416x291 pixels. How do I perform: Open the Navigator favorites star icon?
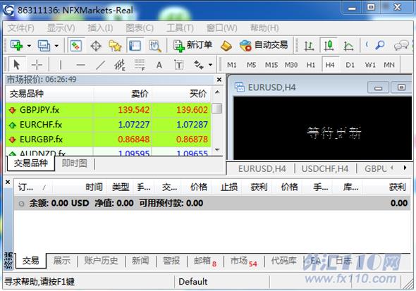115,46
